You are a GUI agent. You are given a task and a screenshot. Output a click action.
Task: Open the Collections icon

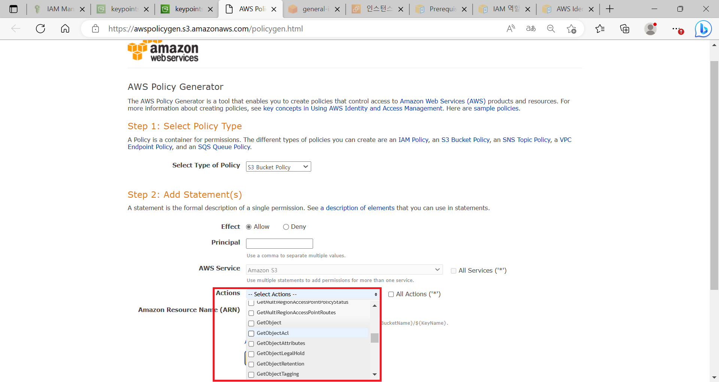point(625,28)
